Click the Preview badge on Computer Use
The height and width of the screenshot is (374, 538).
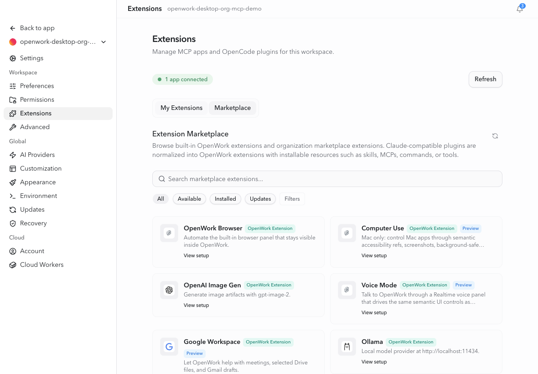[x=470, y=229]
